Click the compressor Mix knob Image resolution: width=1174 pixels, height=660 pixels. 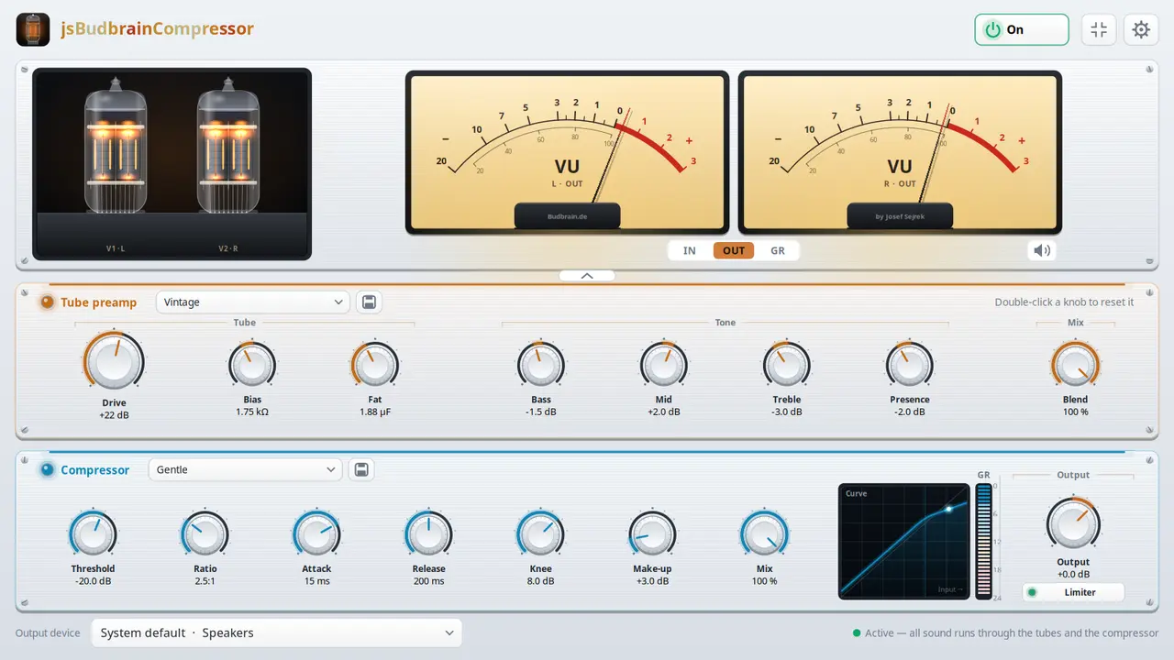click(764, 533)
